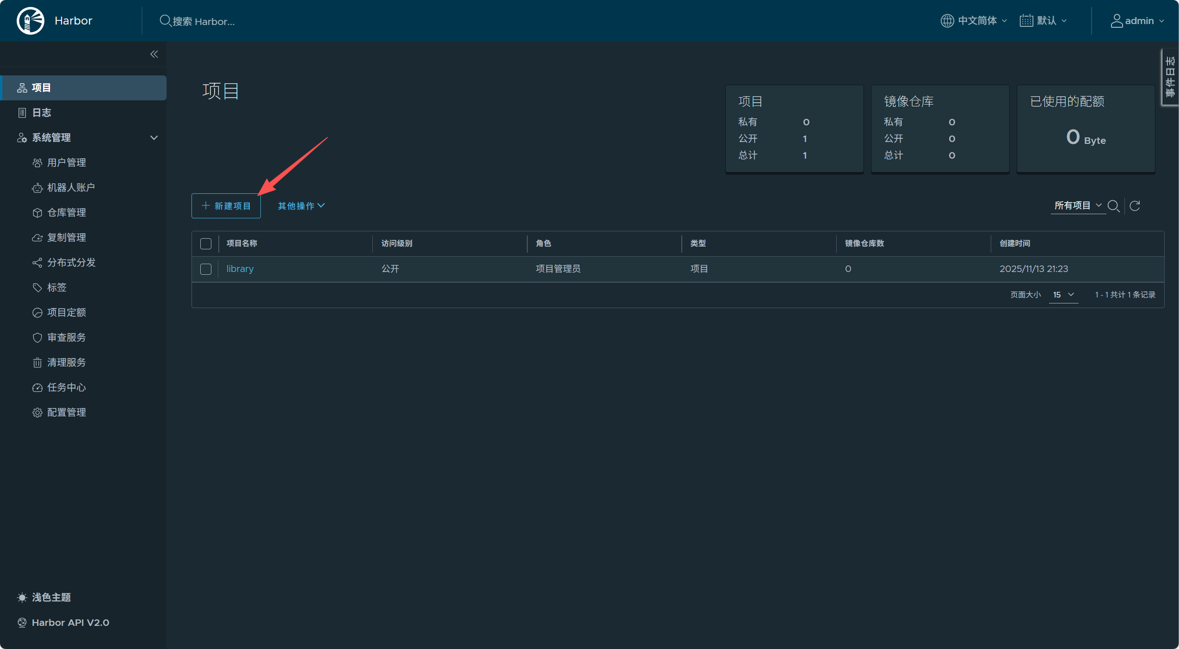
Task: Switch to 浅色主题 light theme
Action: coord(51,597)
